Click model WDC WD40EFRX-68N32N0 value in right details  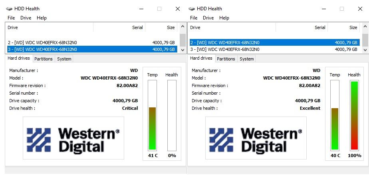point(292,78)
